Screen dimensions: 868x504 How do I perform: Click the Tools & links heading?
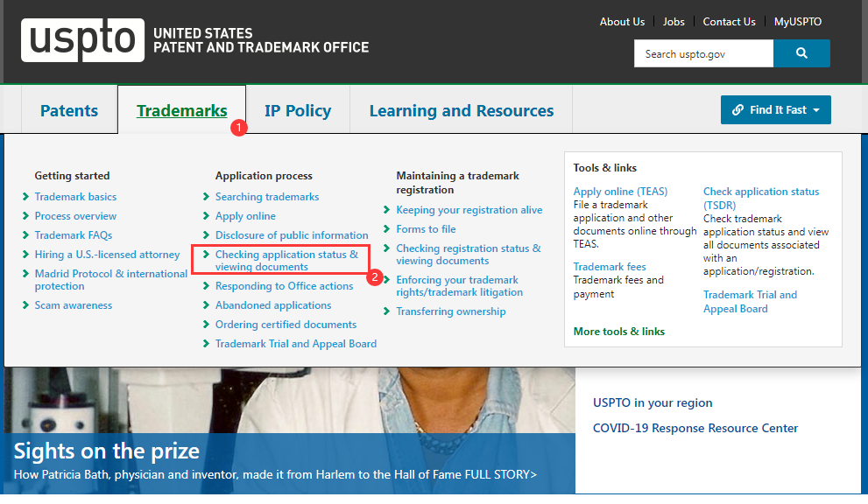pos(605,168)
